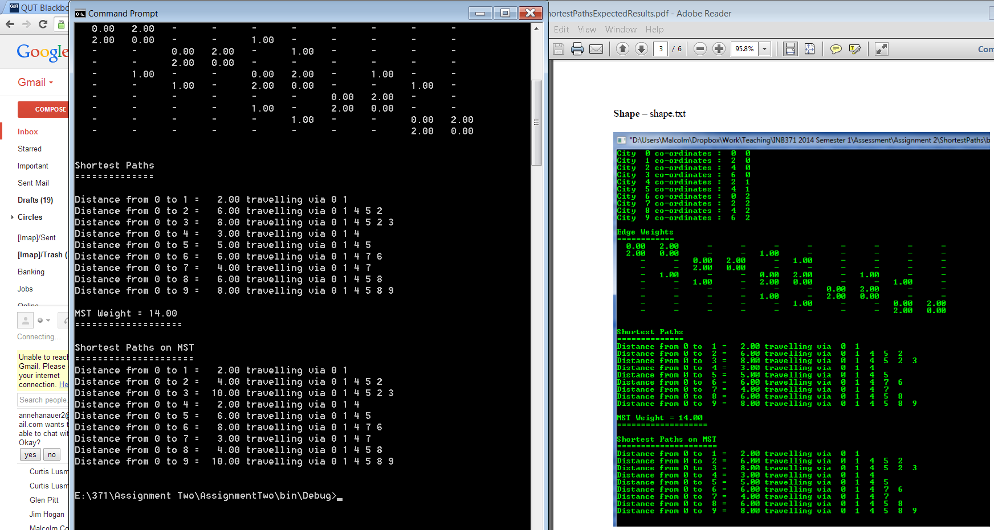Maximize the Command Prompt window
Screen dimensions: 994x530
click(x=505, y=13)
